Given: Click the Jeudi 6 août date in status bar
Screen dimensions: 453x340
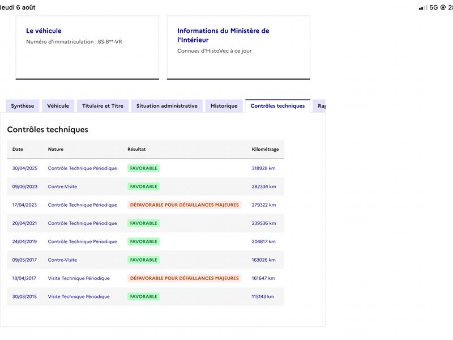Looking at the screenshot, I should (18, 7).
